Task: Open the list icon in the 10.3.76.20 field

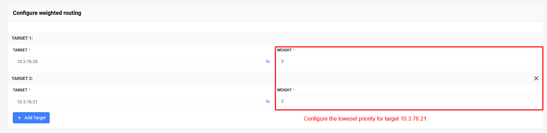Action: point(268,62)
